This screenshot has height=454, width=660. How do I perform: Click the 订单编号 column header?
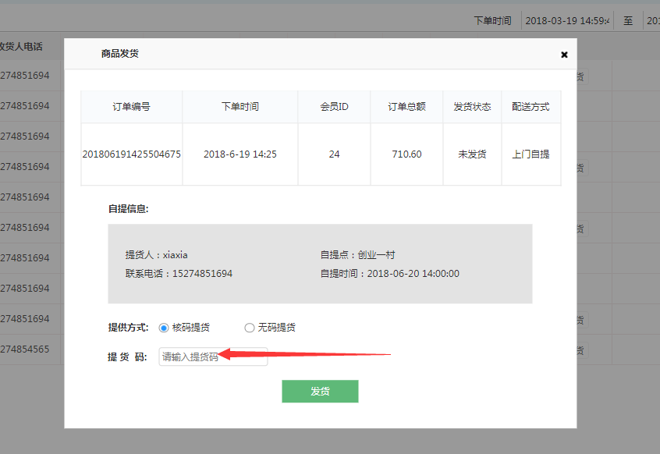click(131, 107)
